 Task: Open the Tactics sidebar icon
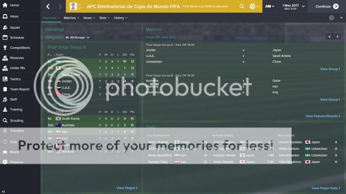pos(5,79)
